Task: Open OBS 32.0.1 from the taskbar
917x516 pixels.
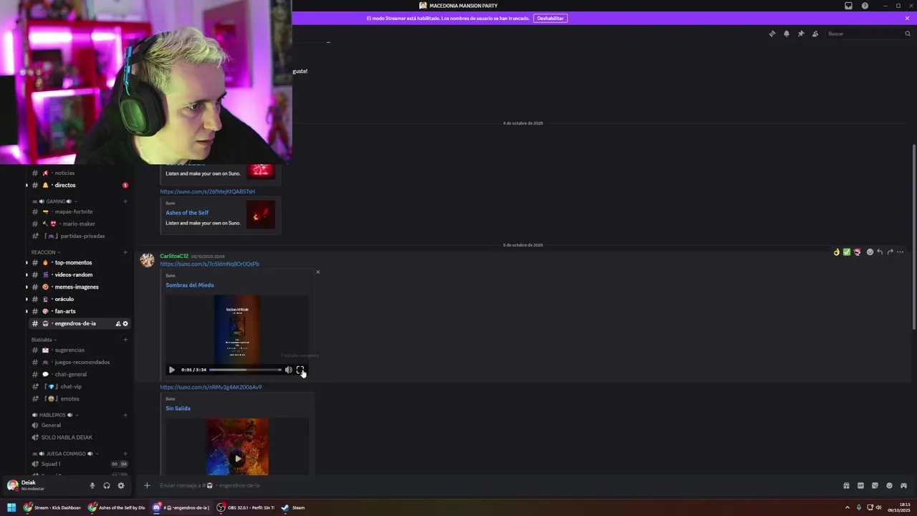Action: 246,507
